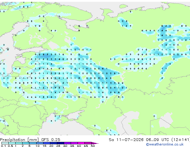Image resolution: width=190 pixels, height=147 pixels.
Task: Click the "(12+141)" forecast offset text
Action: click(x=181, y=140)
